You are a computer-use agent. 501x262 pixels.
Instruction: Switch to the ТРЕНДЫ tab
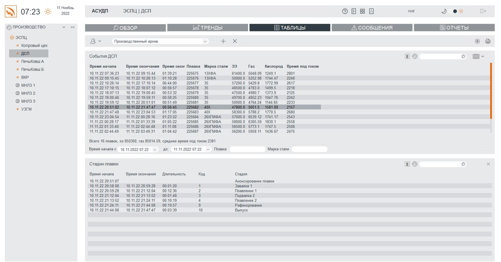[x=207, y=28]
